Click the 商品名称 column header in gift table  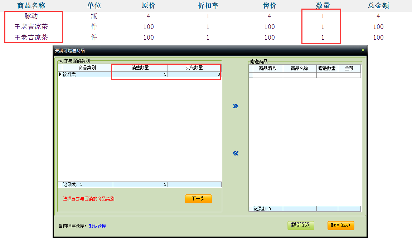pos(300,69)
